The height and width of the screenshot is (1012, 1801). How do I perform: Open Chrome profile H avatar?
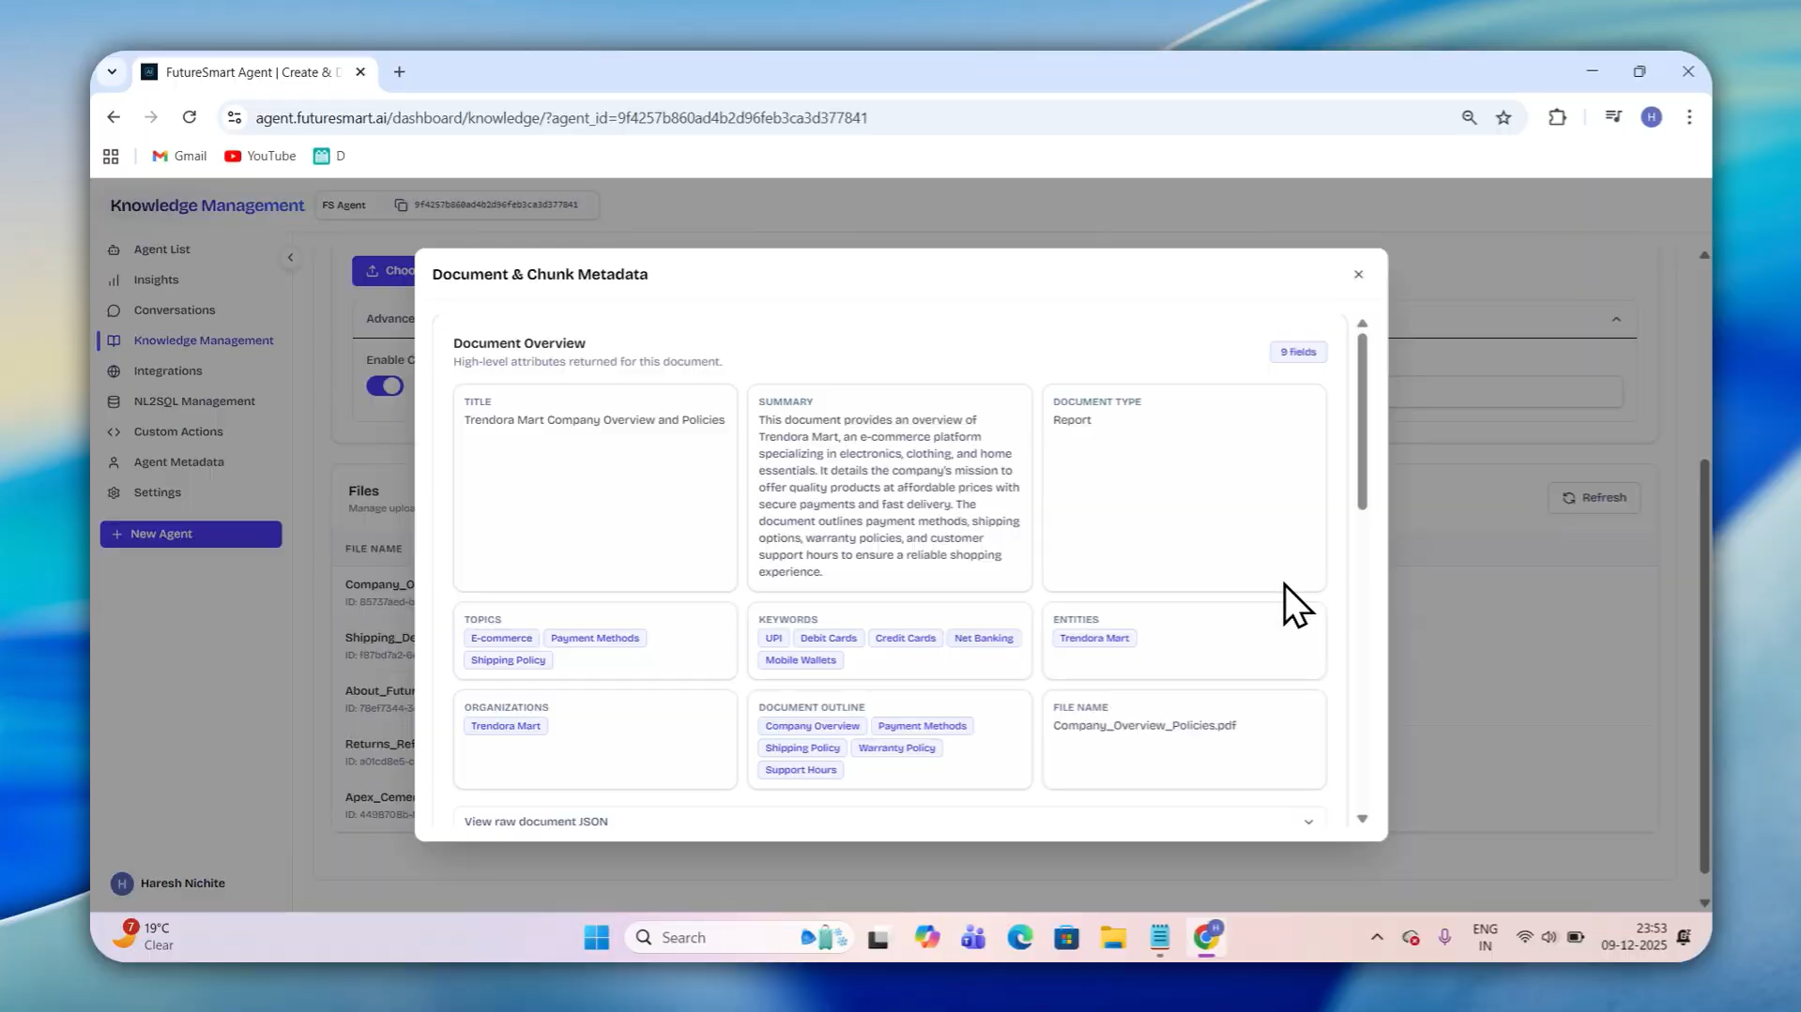click(1651, 117)
